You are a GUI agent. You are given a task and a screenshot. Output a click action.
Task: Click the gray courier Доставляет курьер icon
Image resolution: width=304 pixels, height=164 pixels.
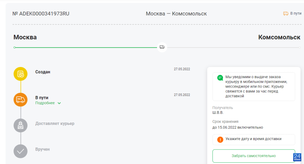[x=21, y=125]
